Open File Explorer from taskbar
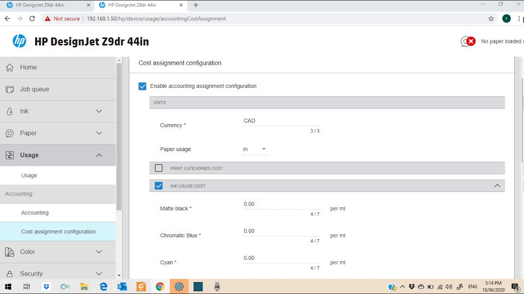The width and height of the screenshot is (524, 294). (84, 287)
